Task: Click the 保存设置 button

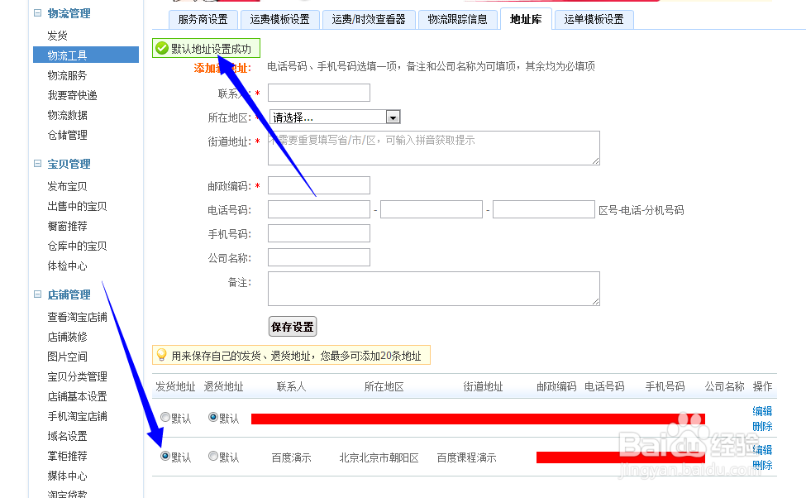Action: (x=292, y=326)
